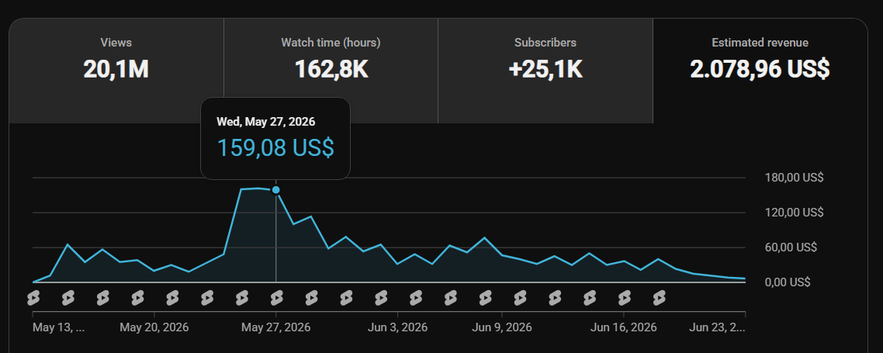Screen dimensions: 883x353
Task: Open Shorts marker under May 27 line
Action: [277, 298]
